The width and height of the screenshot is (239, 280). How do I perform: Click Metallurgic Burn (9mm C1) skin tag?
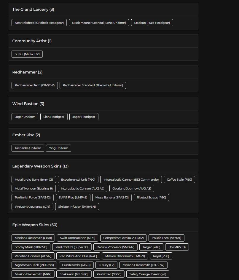click(x=34, y=180)
